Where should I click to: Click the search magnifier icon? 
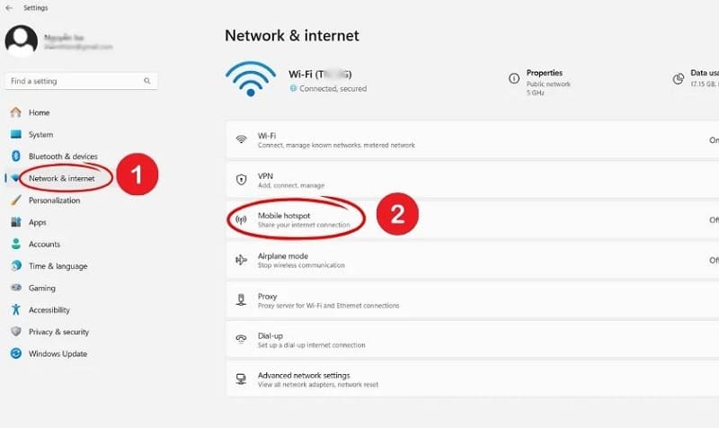(146, 81)
